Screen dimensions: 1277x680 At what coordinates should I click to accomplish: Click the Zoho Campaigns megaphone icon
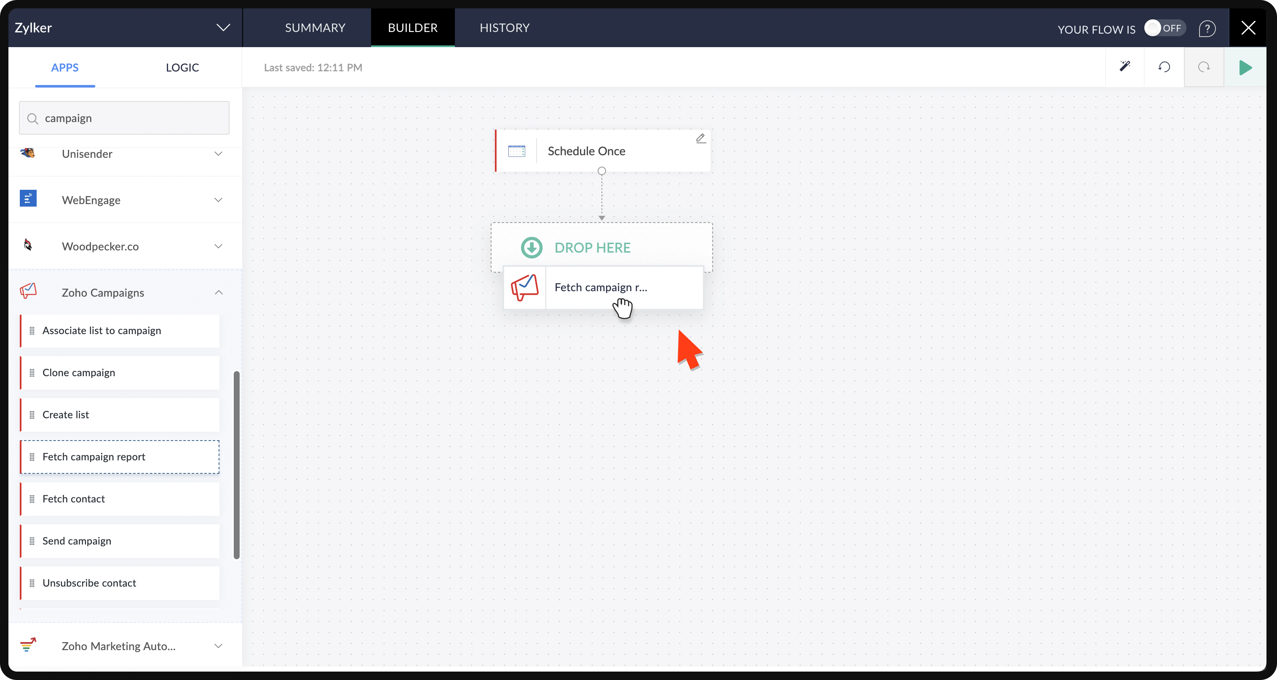(x=28, y=291)
